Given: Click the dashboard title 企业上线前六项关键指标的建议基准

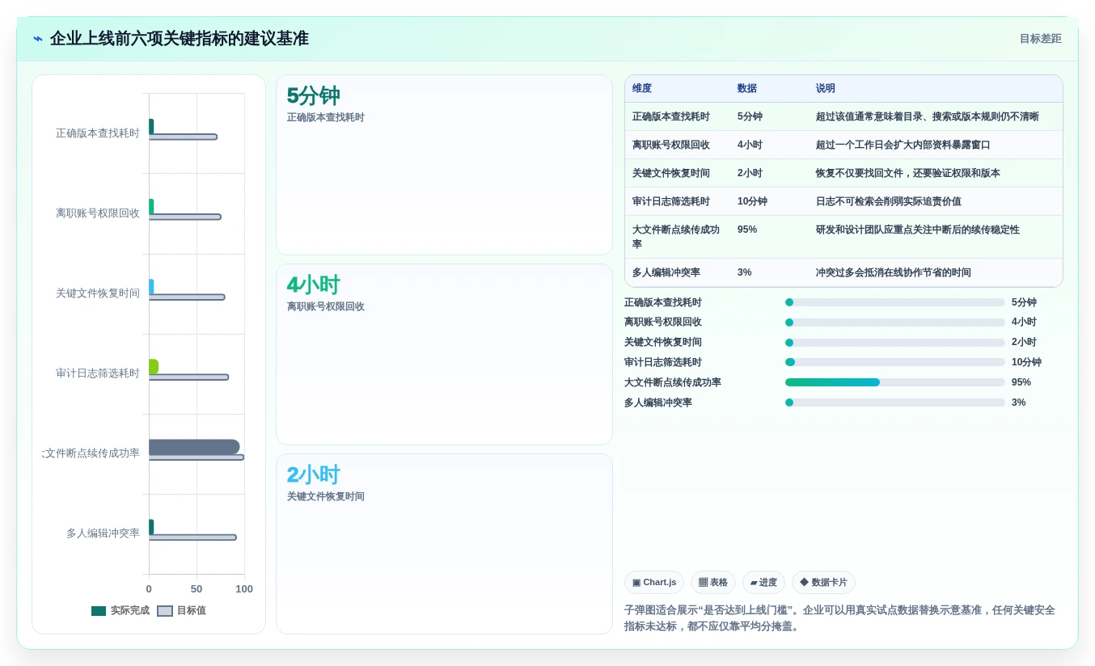Looking at the screenshot, I should [x=180, y=39].
